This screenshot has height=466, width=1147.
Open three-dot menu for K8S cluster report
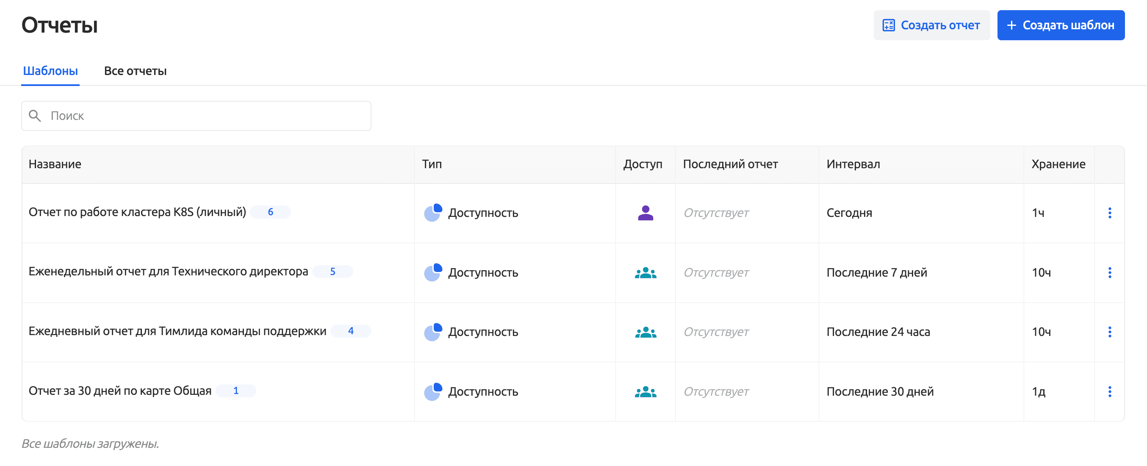(x=1109, y=213)
